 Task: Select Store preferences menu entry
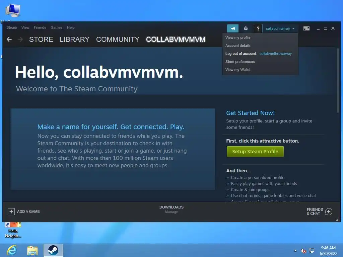[260, 62]
